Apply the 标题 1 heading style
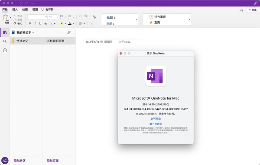The height and width of the screenshot is (165, 260). (111, 18)
